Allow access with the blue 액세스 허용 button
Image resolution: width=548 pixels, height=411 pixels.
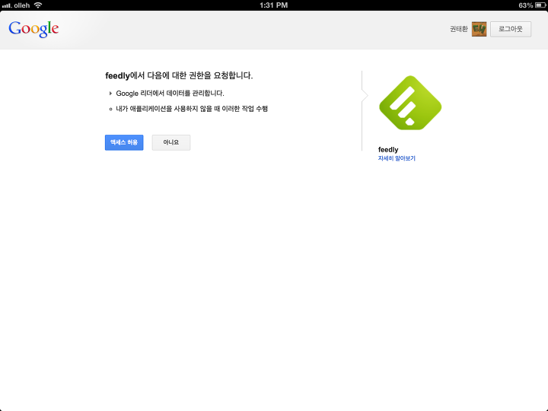click(124, 142)
